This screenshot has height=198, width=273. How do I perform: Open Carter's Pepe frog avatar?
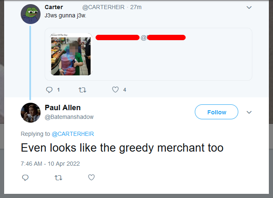tap(31, 14)
